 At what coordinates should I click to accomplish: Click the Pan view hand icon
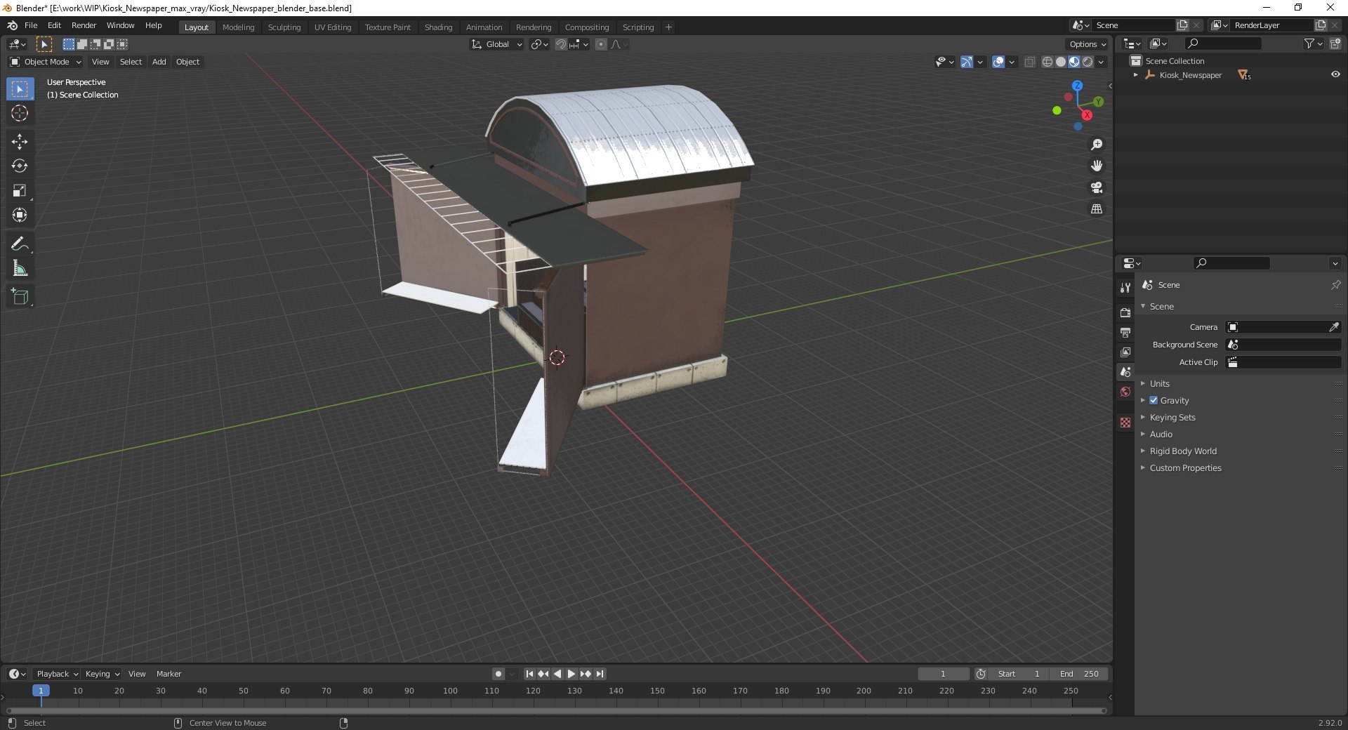click(x=1096, y=166)
